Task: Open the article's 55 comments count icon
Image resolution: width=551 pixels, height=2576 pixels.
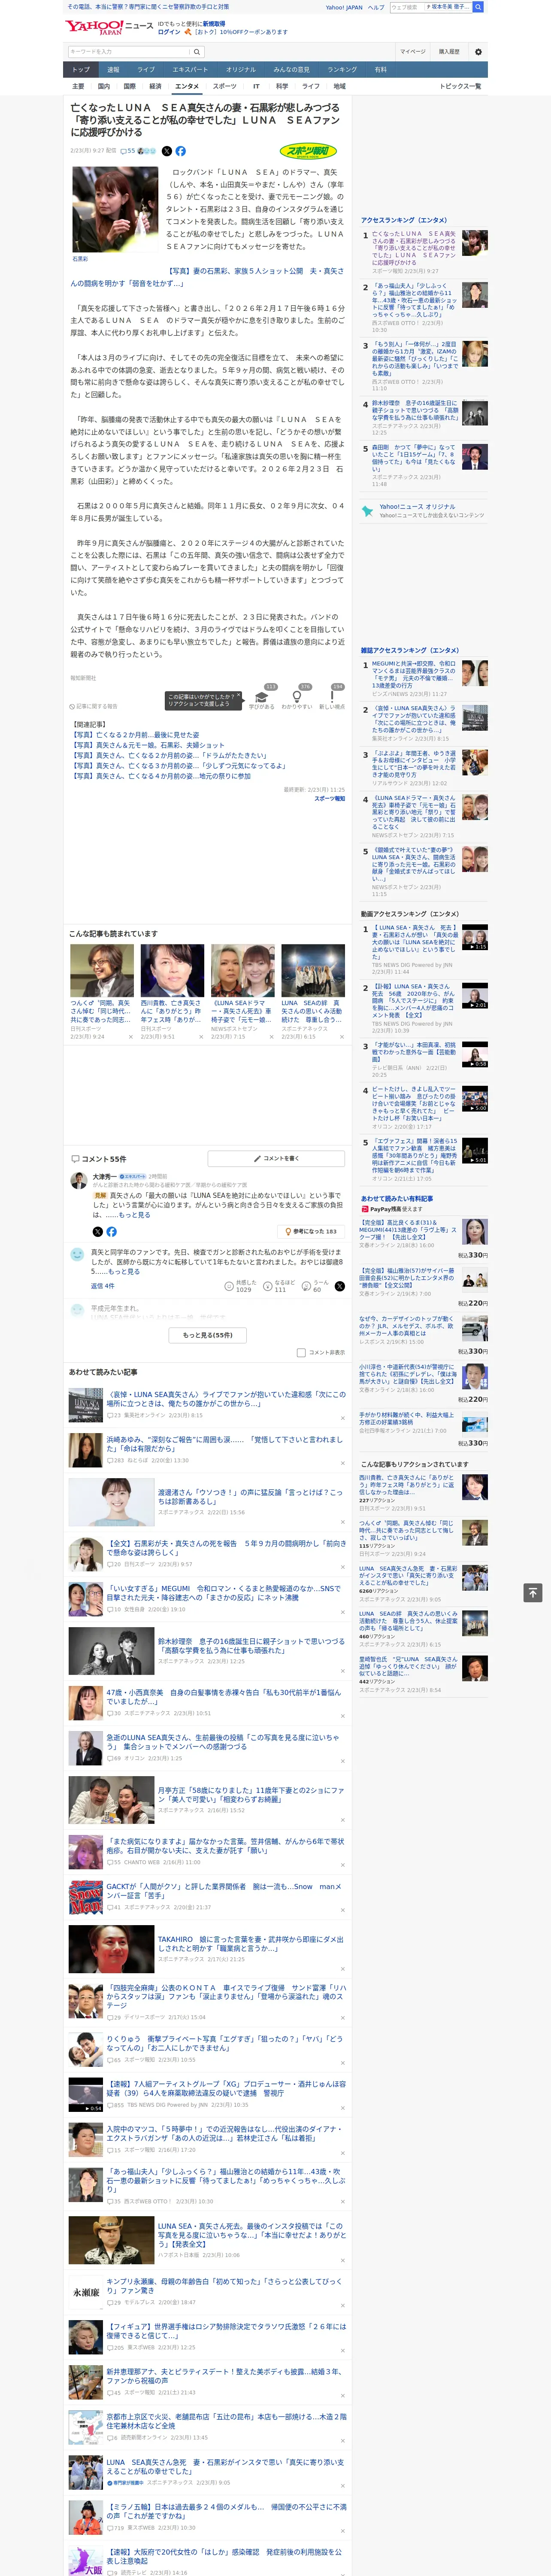Action: [x=128, y=151]
